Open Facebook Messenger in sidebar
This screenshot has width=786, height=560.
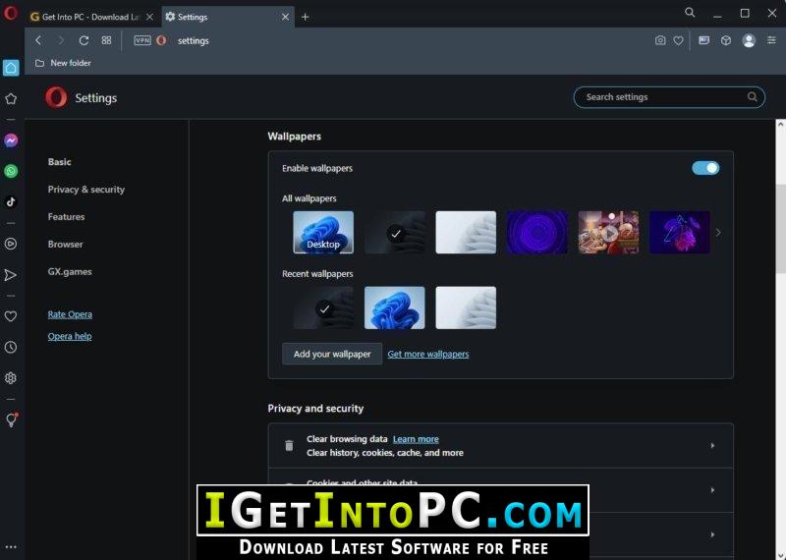point(11,140)
